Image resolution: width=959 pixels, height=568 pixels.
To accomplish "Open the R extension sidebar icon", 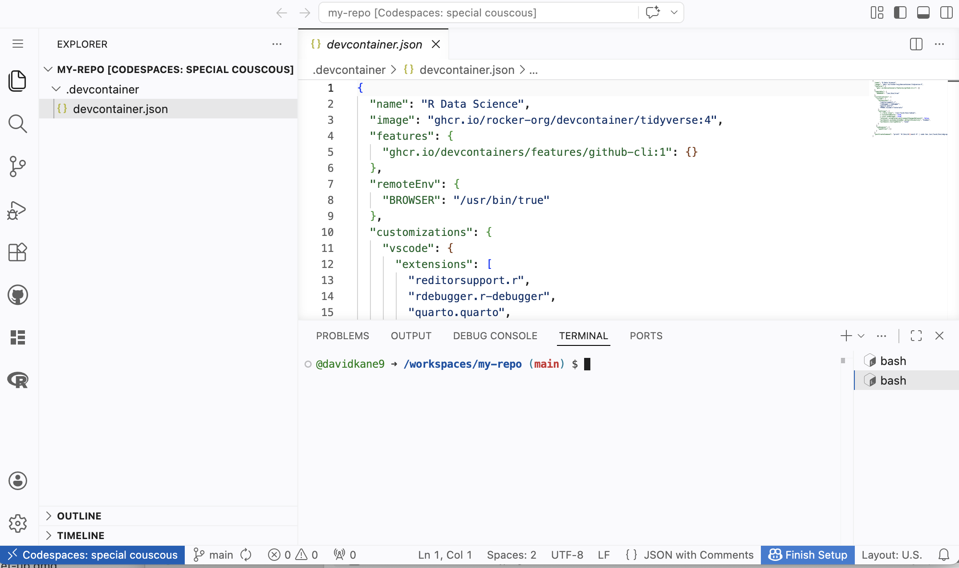I will pyautogui.click(x=17, y=380).
